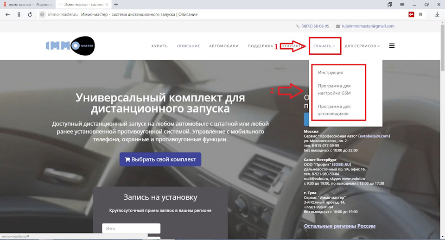Click phone '+7-901-998-01-94'
The width and height of the screenshot is (445, 240).
(318, 207)
